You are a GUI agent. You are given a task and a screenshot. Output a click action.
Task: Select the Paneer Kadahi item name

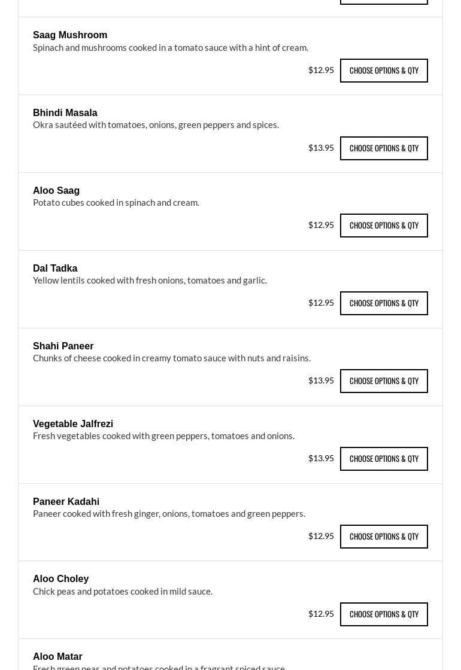point(66,502)
